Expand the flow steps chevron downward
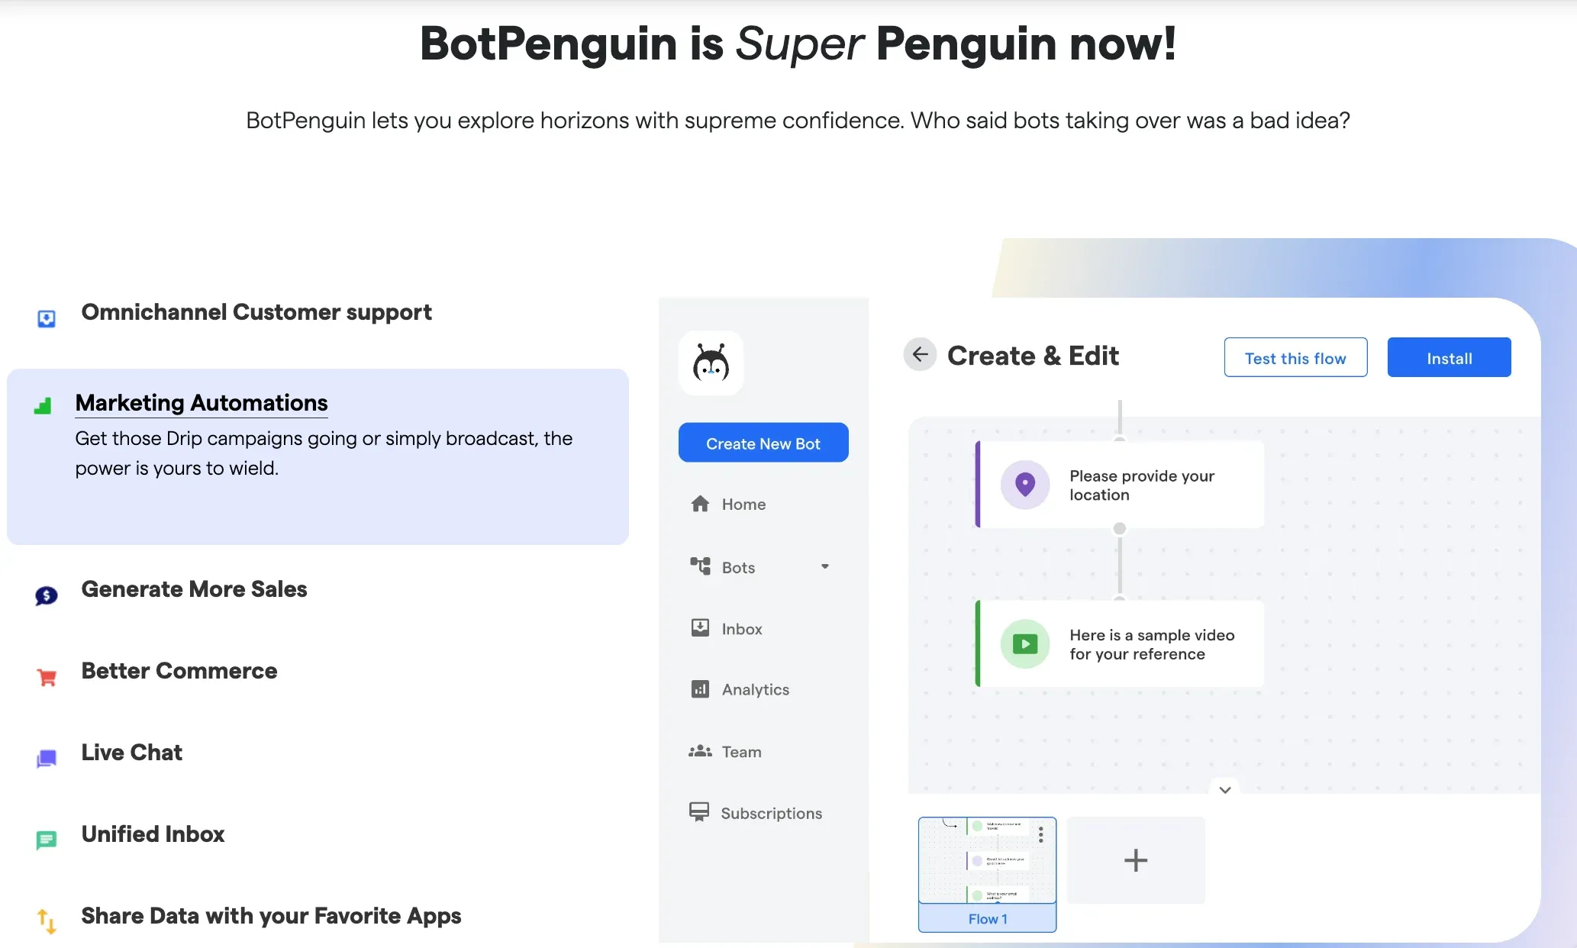The width and height of the screenshot is (1577, 948). [1226, 788]
